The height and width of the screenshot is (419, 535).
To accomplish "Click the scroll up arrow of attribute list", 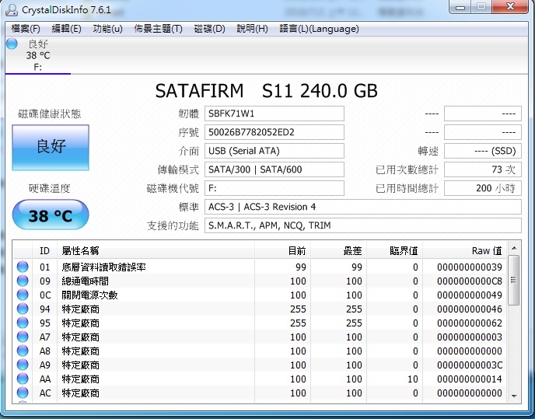I will tap(514, 248).
